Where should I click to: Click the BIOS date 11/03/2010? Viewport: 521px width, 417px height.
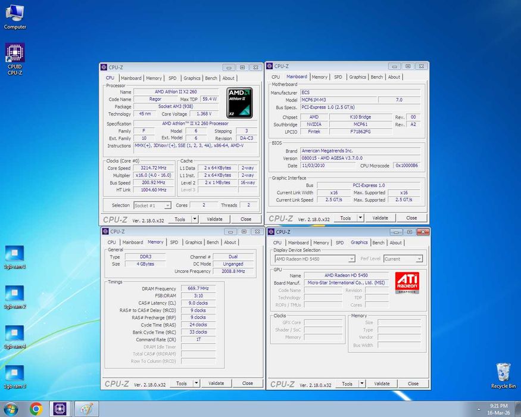327,166
